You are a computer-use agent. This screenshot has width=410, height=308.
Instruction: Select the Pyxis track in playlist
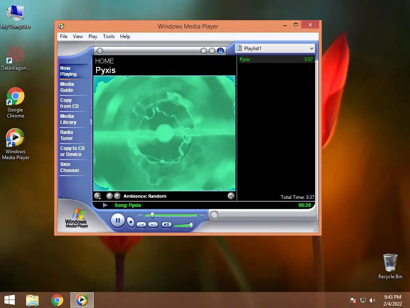pos(276,59)
